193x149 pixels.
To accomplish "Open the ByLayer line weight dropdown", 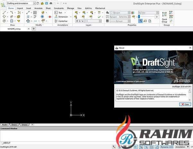I will (x=120, y=21).
